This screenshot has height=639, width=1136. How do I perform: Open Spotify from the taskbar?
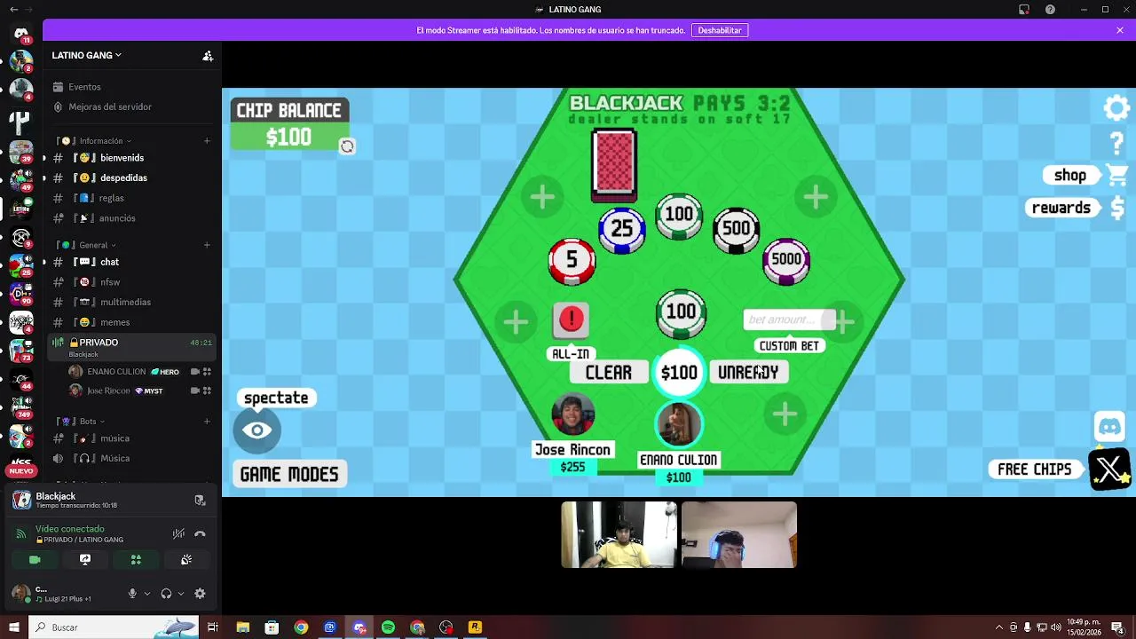388,627
